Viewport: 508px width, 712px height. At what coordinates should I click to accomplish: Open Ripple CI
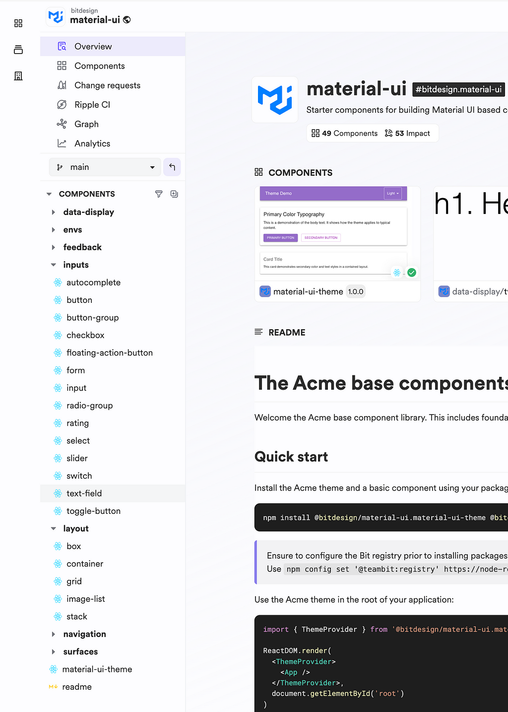click(x=113, y=104)
